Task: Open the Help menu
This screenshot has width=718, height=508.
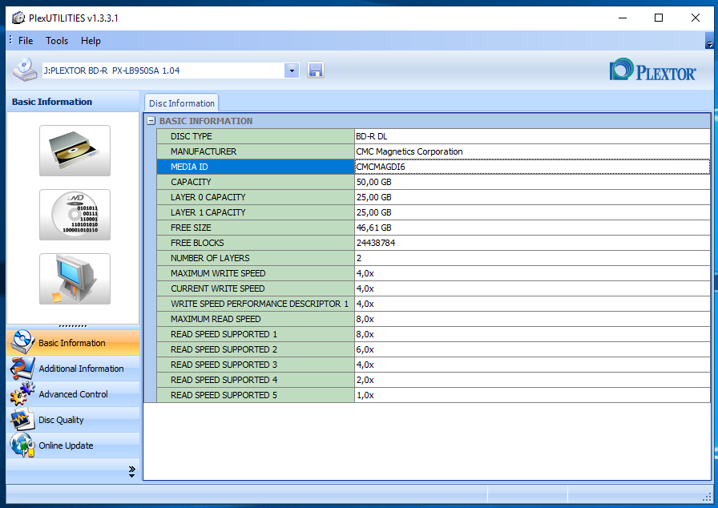Action: (91, 41)
